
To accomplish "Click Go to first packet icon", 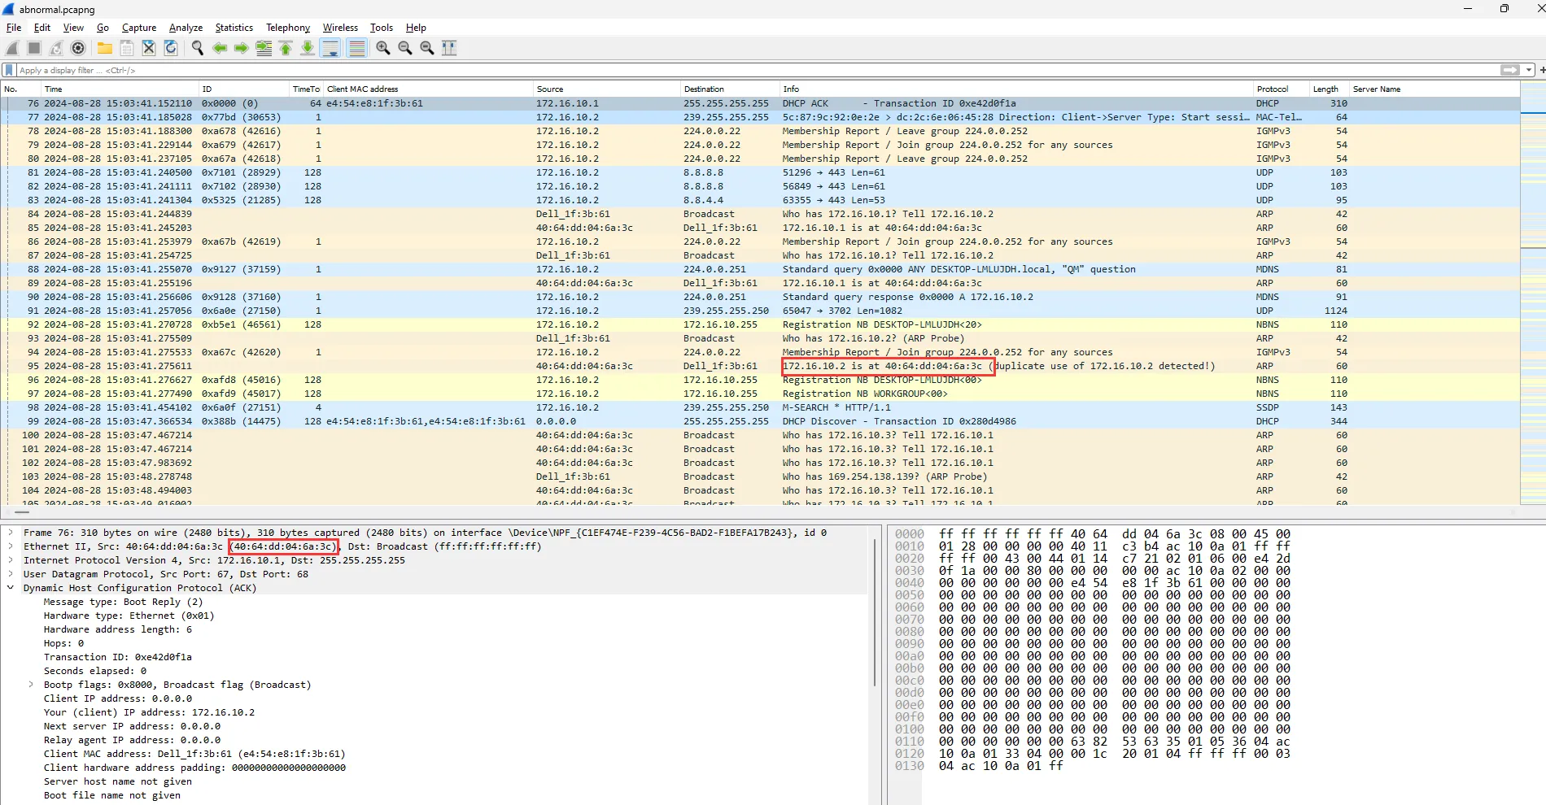I will click(x=286, y=49).
